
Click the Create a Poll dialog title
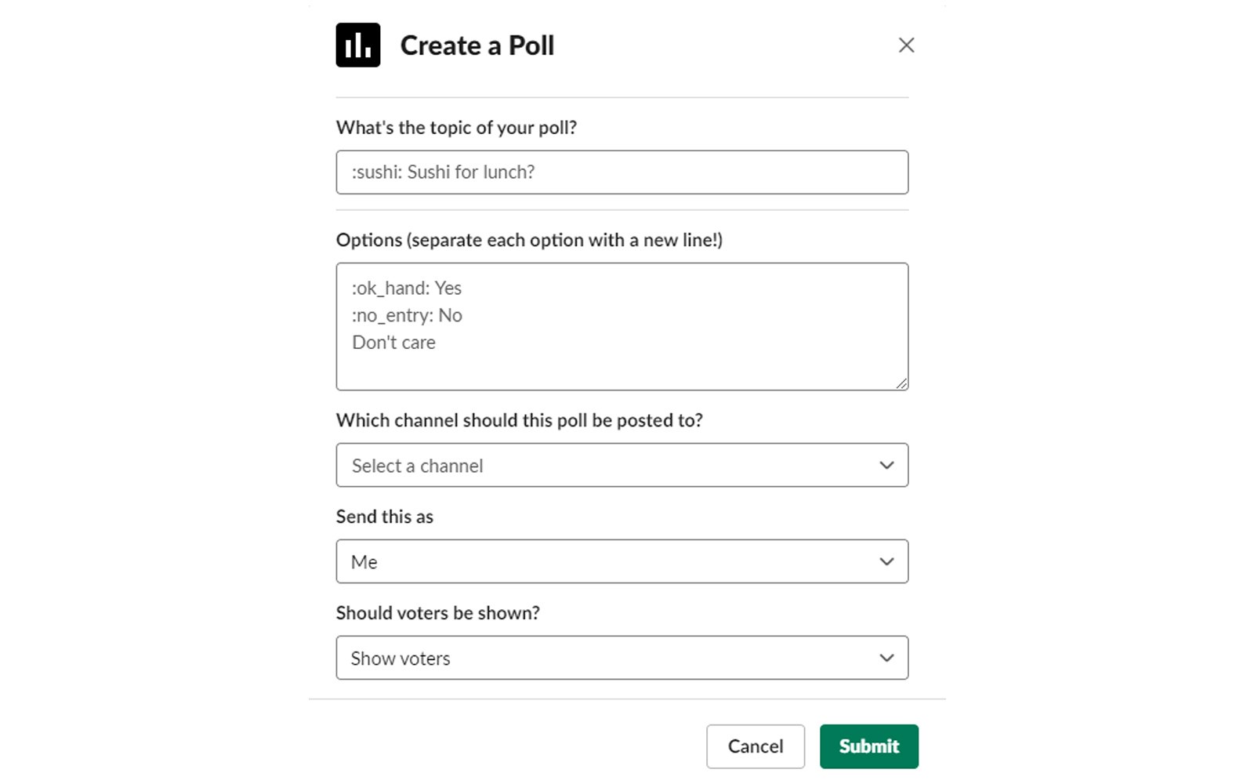[x=477, y=45]
